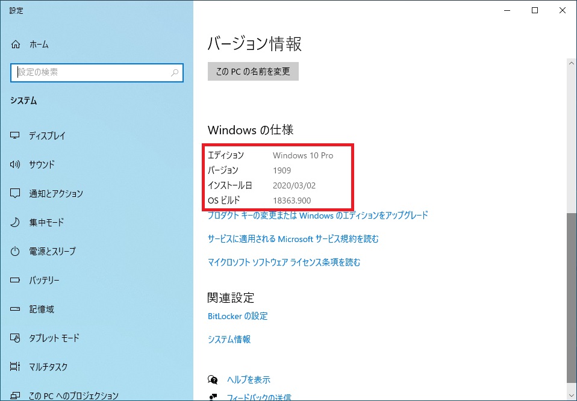The width and height of the screenshot is (577, 401).
Task: Select 電源とスリープ in sidebar
Action: coord(52,251)
